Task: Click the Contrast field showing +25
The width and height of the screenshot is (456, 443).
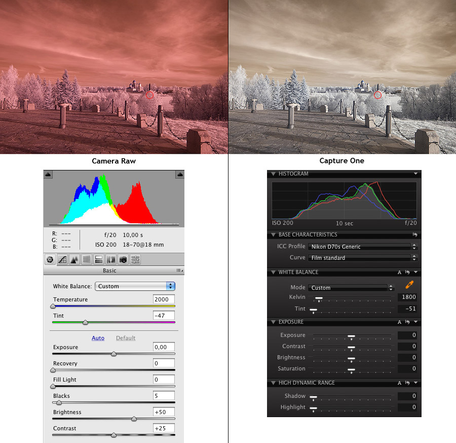Action: point(164,428)
